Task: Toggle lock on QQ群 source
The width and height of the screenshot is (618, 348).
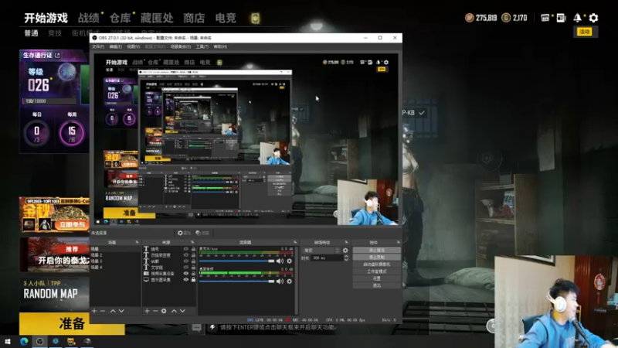Action: [x=193, y=261]
